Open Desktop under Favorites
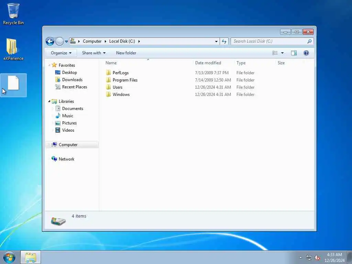352x264 pixels. tap(69, 73)
